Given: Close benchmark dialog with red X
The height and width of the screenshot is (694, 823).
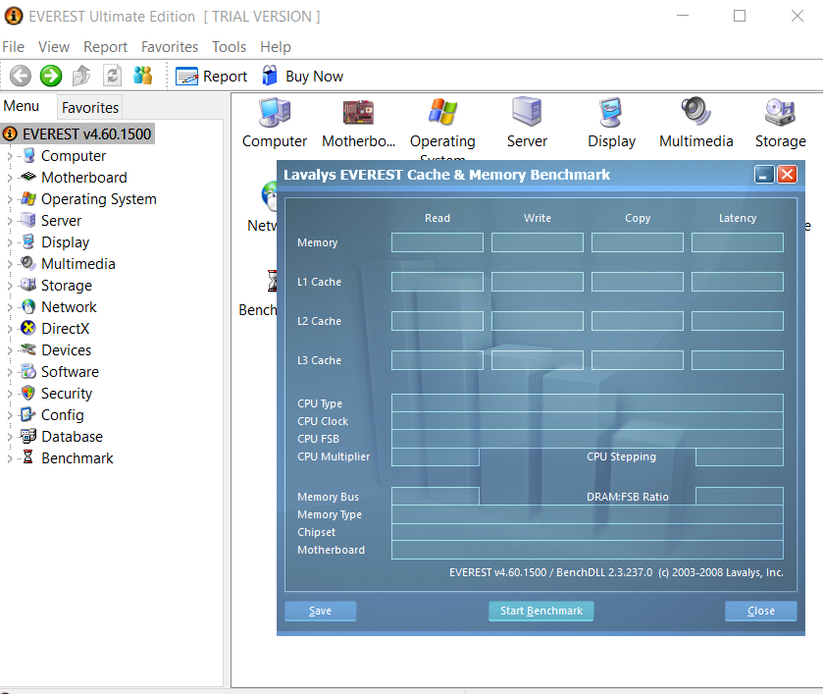Looking at the screenshot, I should tap(788, 174).
